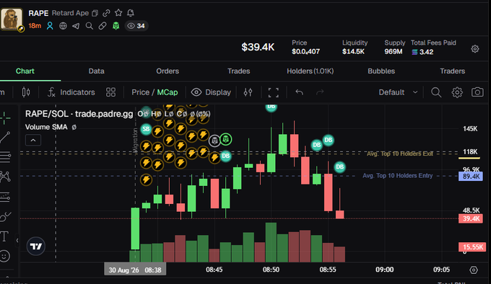This screenshot has height=284, width=491.
Task: Open the token website globe icon
Action: (x=63, y=26)
